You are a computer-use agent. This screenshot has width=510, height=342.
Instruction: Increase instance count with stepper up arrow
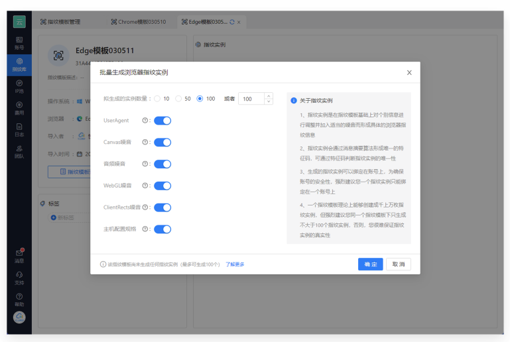coord(268,95)
